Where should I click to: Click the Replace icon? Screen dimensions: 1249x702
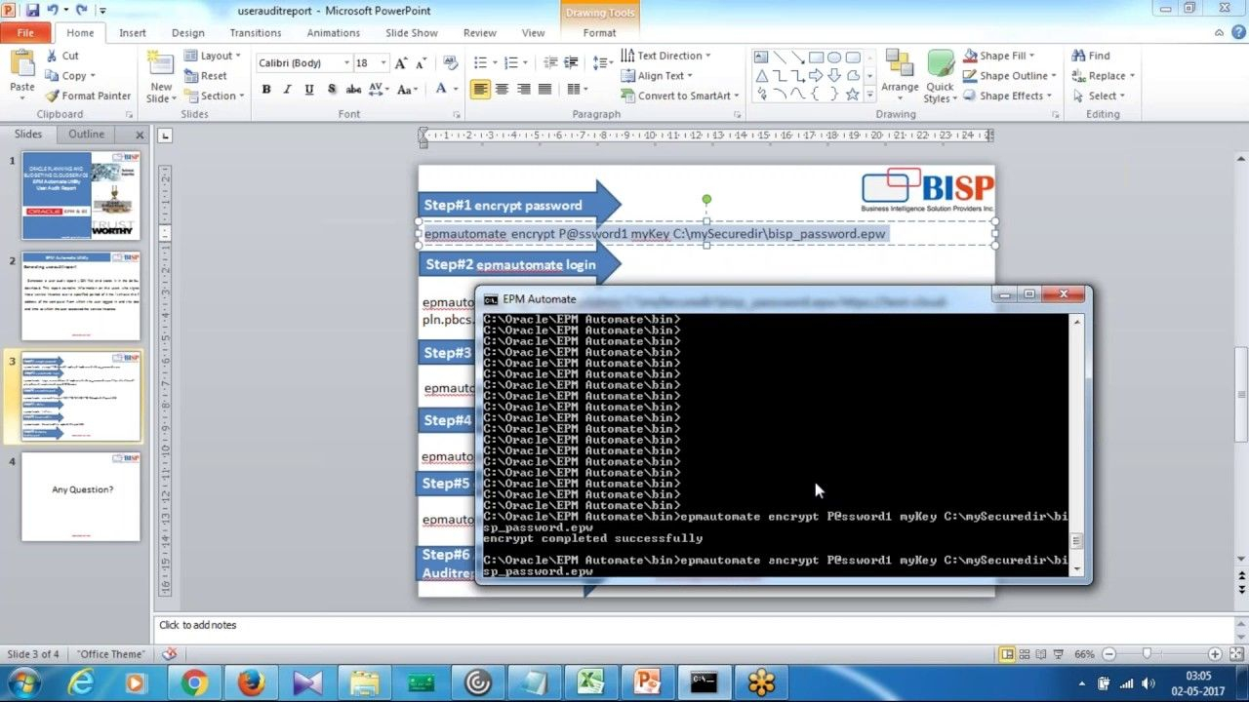click(x=1099, y=75)
